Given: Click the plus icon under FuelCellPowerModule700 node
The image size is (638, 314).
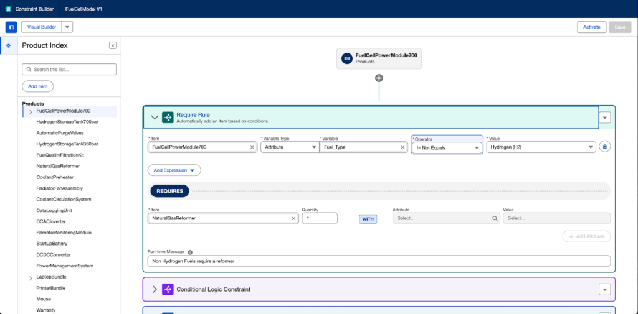Looking at the screenshot, I should [379, 78].
